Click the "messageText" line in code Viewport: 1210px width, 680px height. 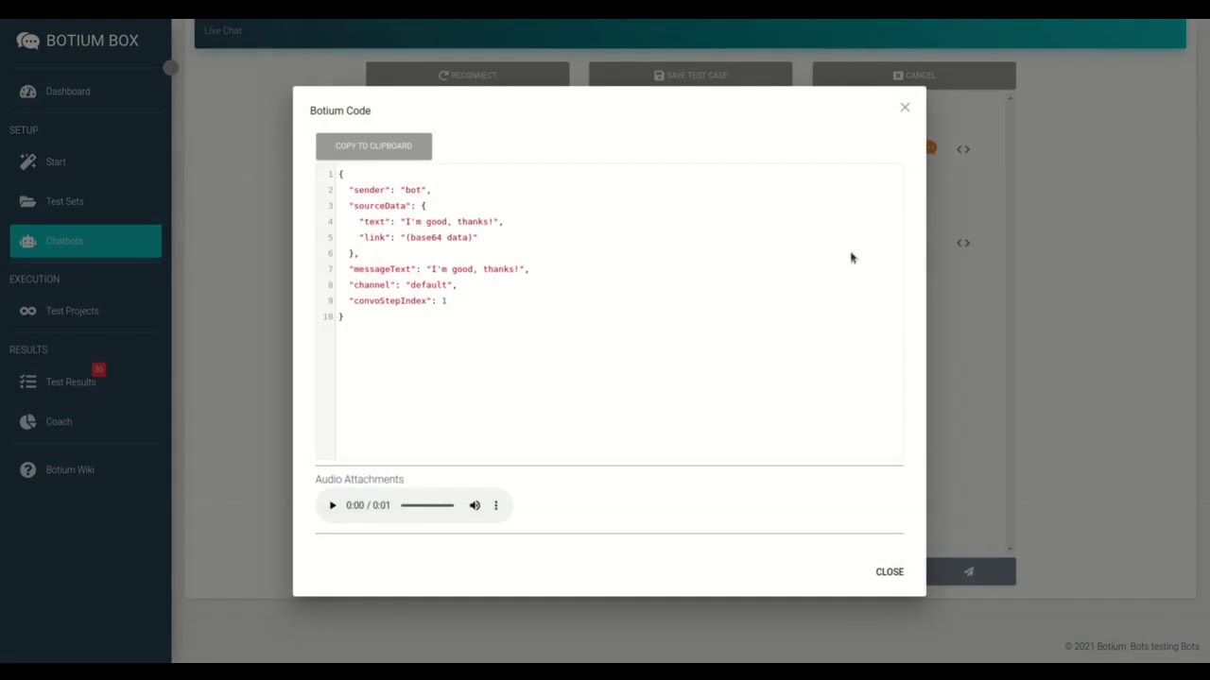point(439,269)
